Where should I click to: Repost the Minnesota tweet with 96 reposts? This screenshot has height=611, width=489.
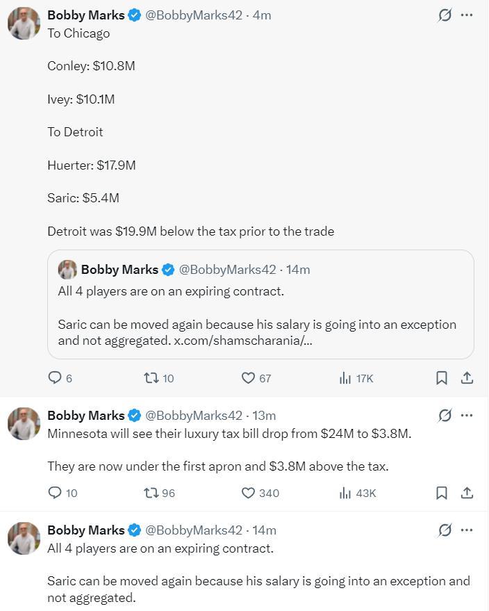coord(151,493)
